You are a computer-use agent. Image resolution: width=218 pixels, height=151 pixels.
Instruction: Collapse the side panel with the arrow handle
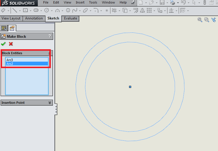click(56, 109)
